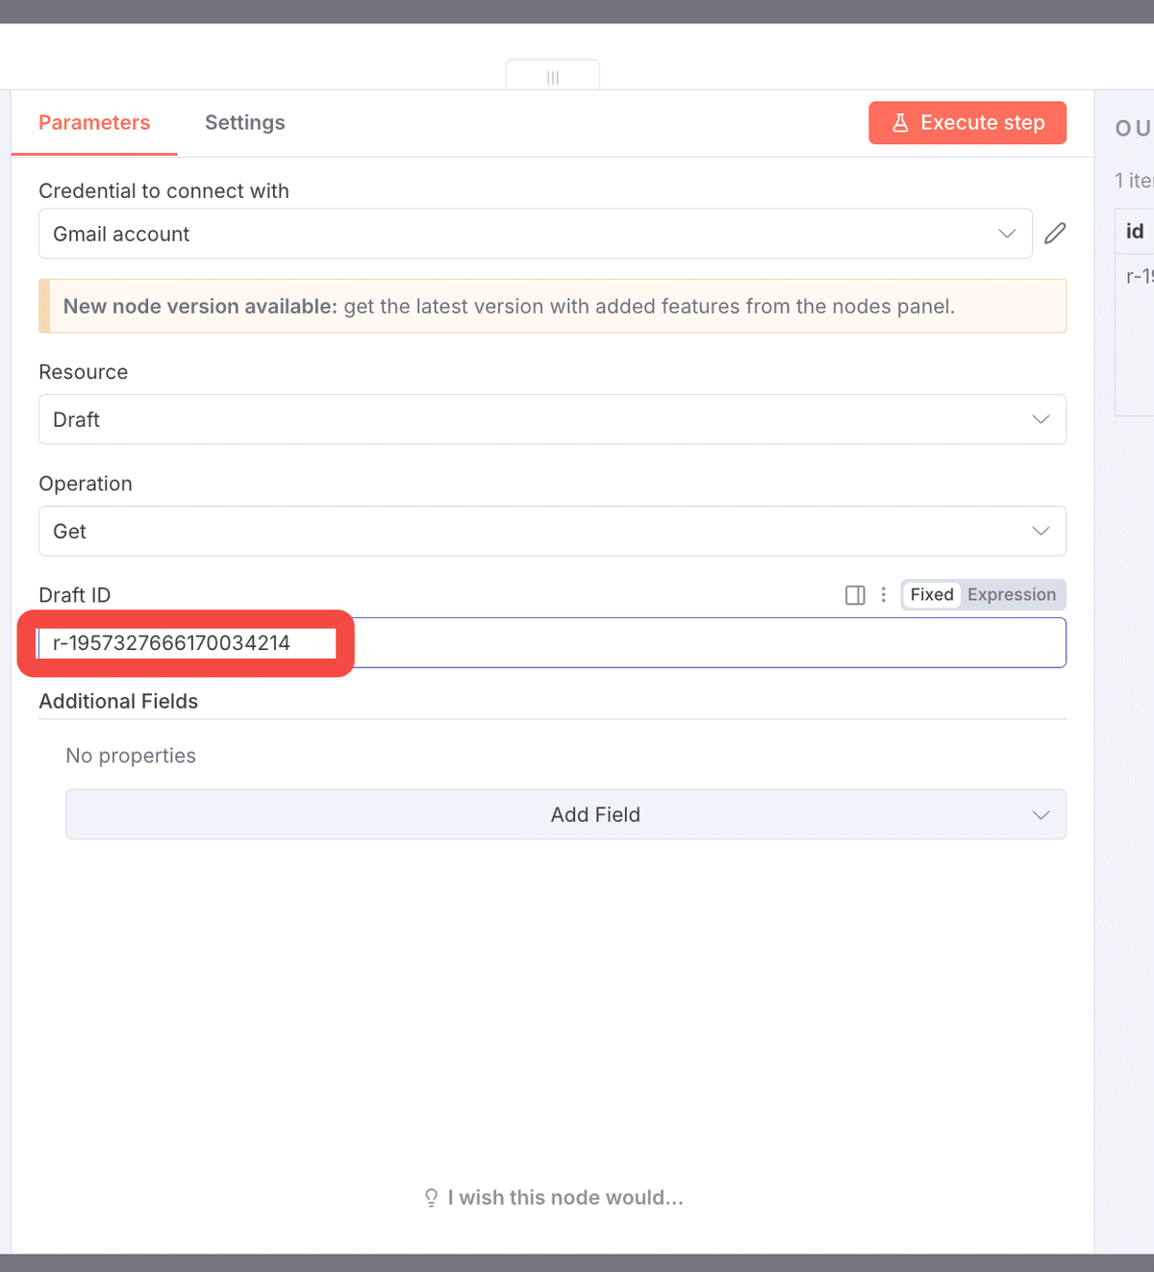The image size is (1154, 1272).
Task: Open the Gmail account credential dropdown
Action: click(x=535, y=234)
